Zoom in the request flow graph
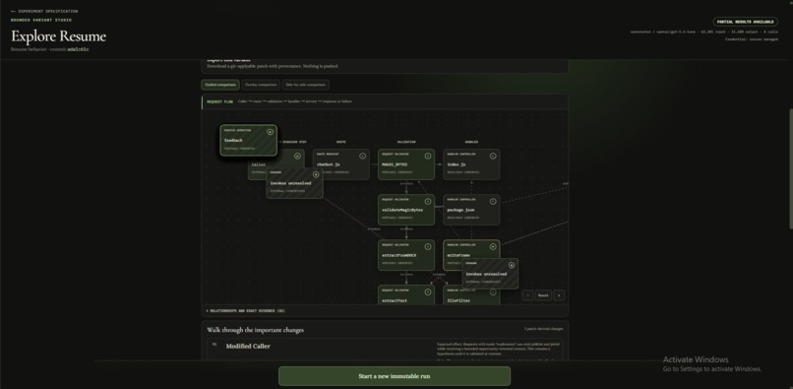793x389 pixels. point(559,295)
